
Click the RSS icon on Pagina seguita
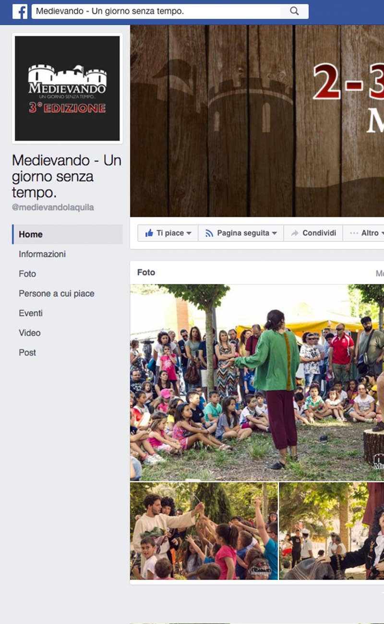[209, 233]
